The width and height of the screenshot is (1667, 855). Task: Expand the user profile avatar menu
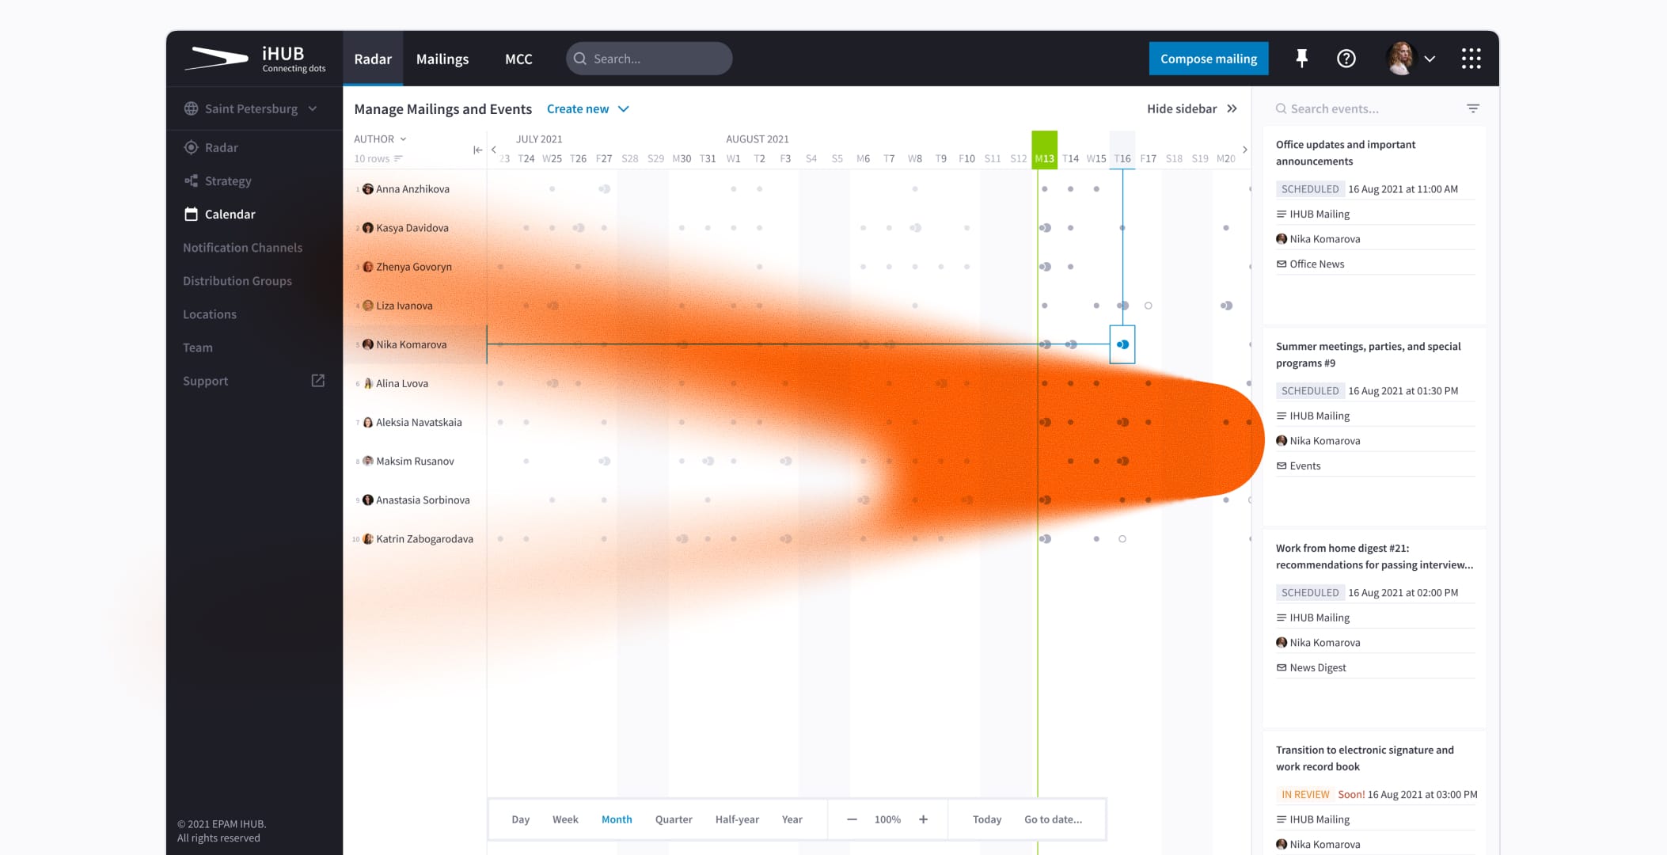[x=1411, y=59]
